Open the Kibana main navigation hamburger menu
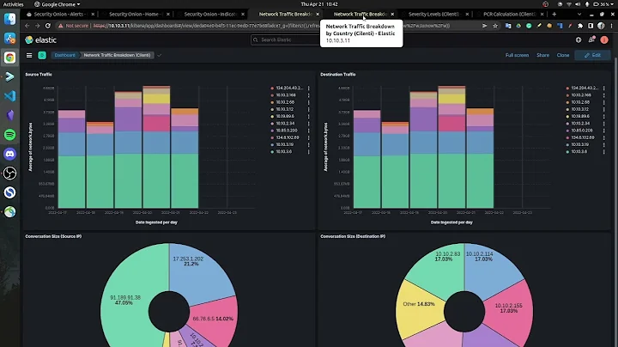 click(29, 55)
